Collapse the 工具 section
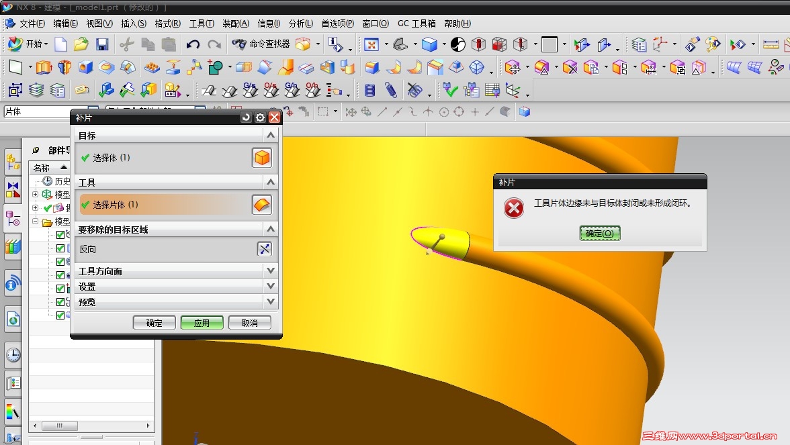Screen dimensions: 790x445 click(271, 182)
